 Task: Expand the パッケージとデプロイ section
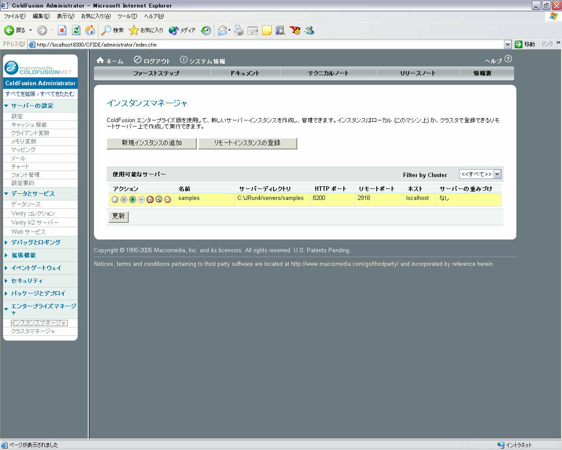6,293
